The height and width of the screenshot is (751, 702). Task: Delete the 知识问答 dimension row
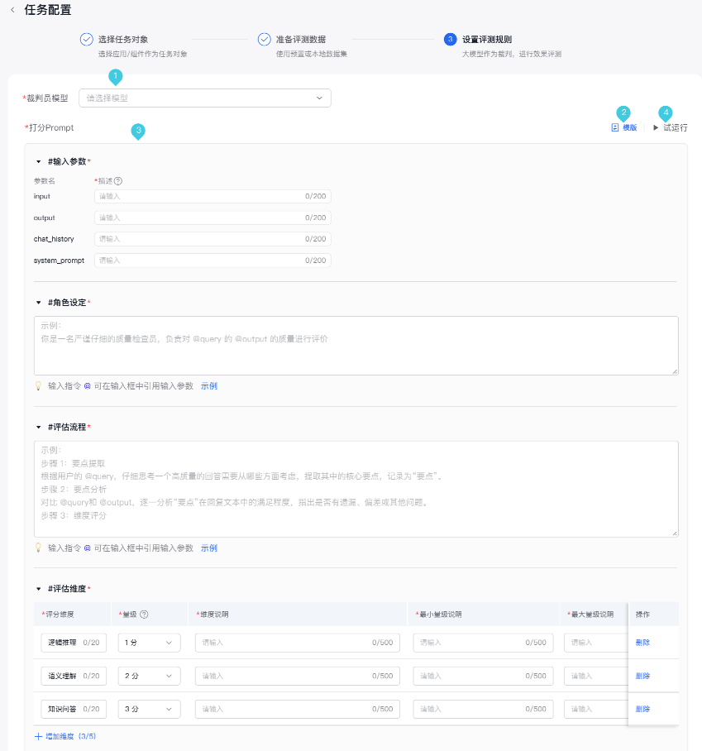pyautogui.click(x=642, y=709)
